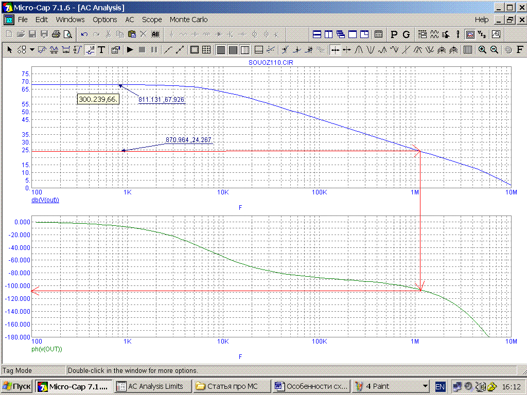
Task: Click the Zoom In magnifier icon
Action: coord(482,50)
